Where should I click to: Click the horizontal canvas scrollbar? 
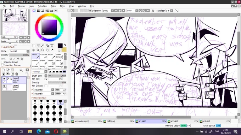pyautogui.click(x=154, y=117)
